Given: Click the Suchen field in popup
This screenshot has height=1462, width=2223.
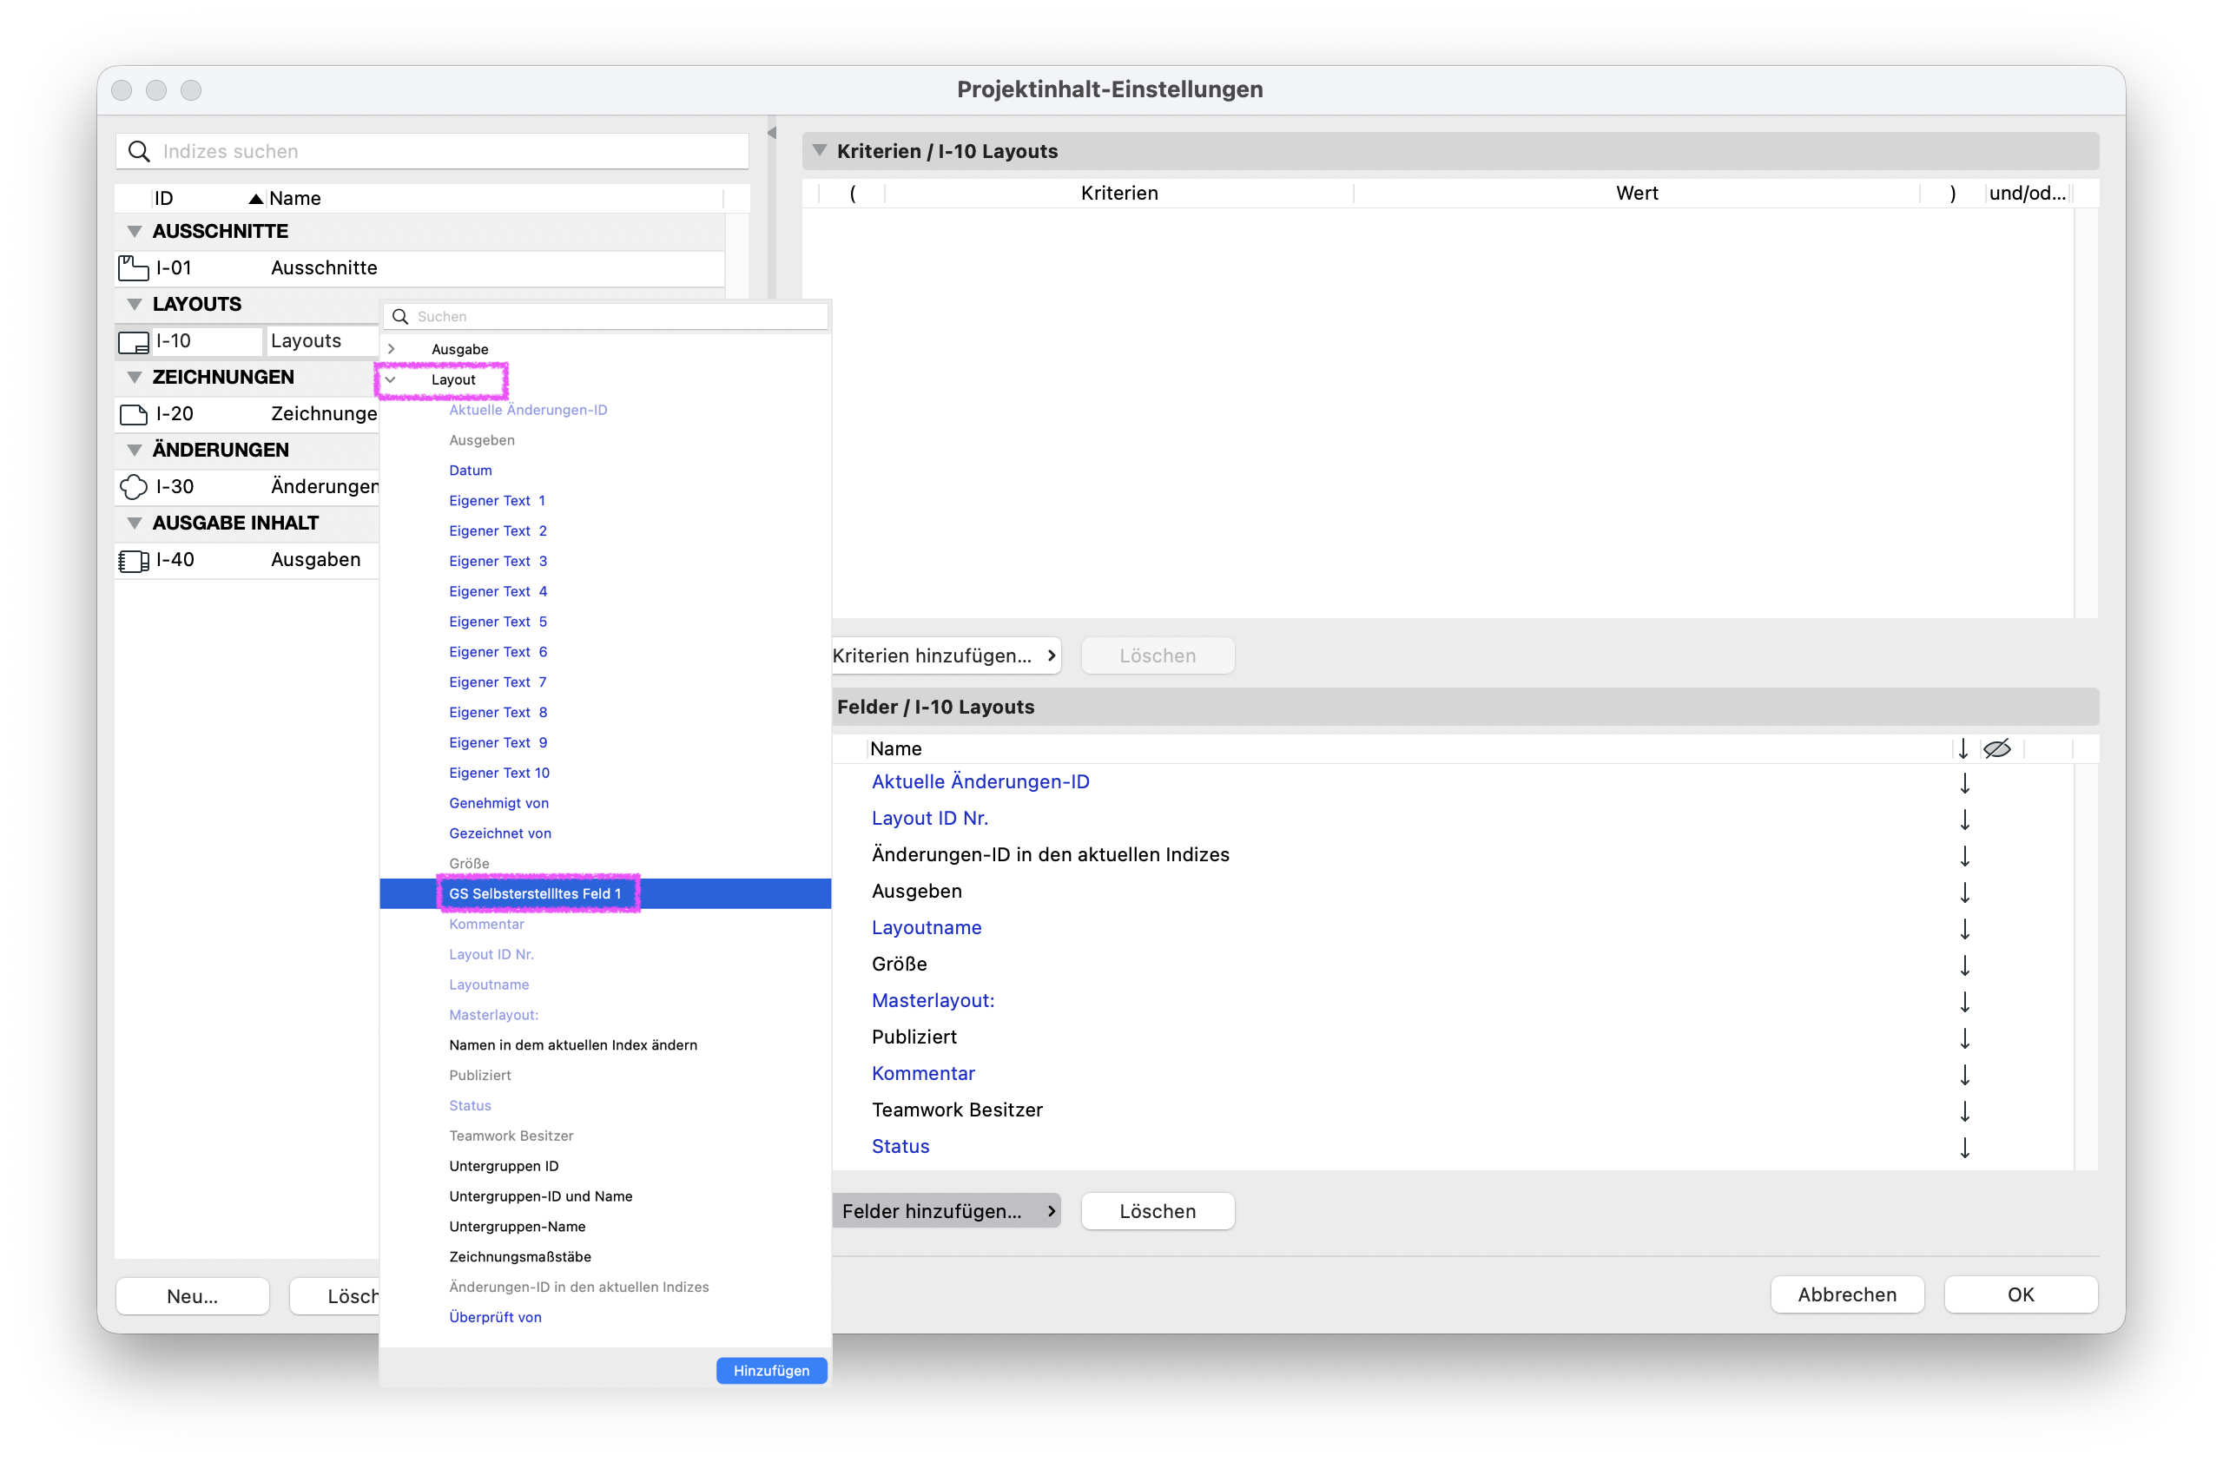Looking at the screenshot, I should click(605, 317).
